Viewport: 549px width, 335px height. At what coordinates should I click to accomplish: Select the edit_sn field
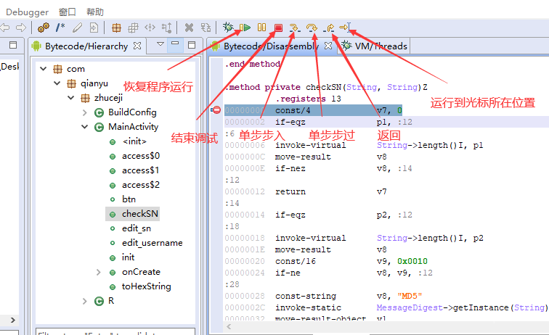coord(137,228)
